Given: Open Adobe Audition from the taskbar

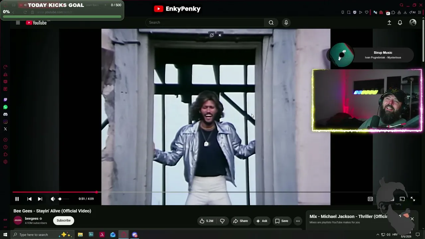Looking at the screenshot, I should [x=91, y=235].
